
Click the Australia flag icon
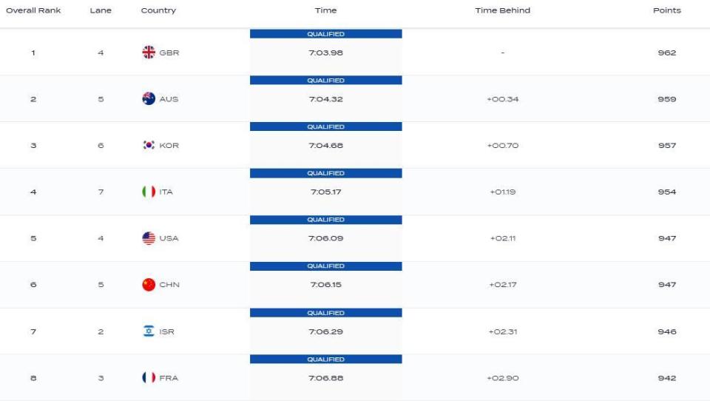pyautogui.click(x=149, y=99)
